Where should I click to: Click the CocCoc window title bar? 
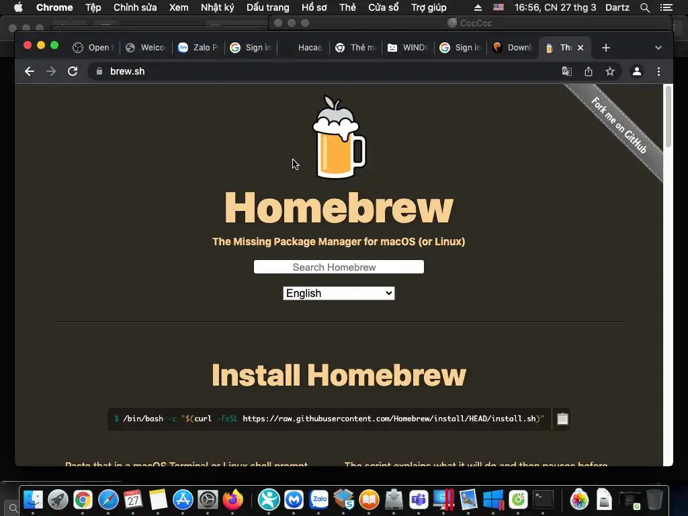[x=470, y=23]
